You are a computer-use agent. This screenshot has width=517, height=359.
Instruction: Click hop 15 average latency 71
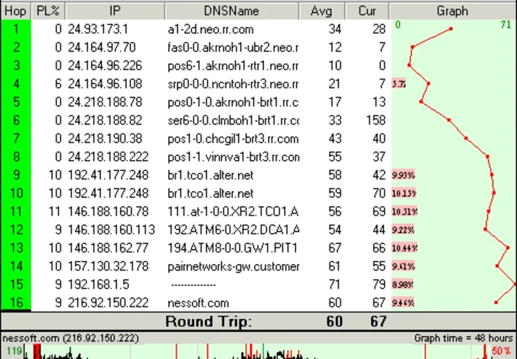click(x=334, y=284)
